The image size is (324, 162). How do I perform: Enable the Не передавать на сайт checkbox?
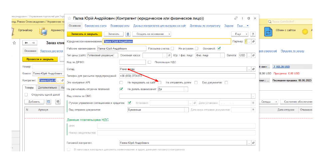tap(160, 83)
